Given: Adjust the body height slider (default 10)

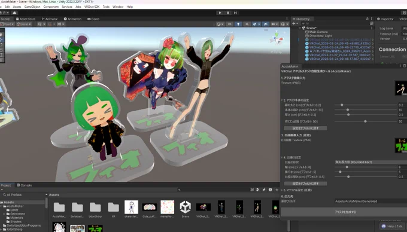Looking at the screenshot, I should [x=366, y=110].
